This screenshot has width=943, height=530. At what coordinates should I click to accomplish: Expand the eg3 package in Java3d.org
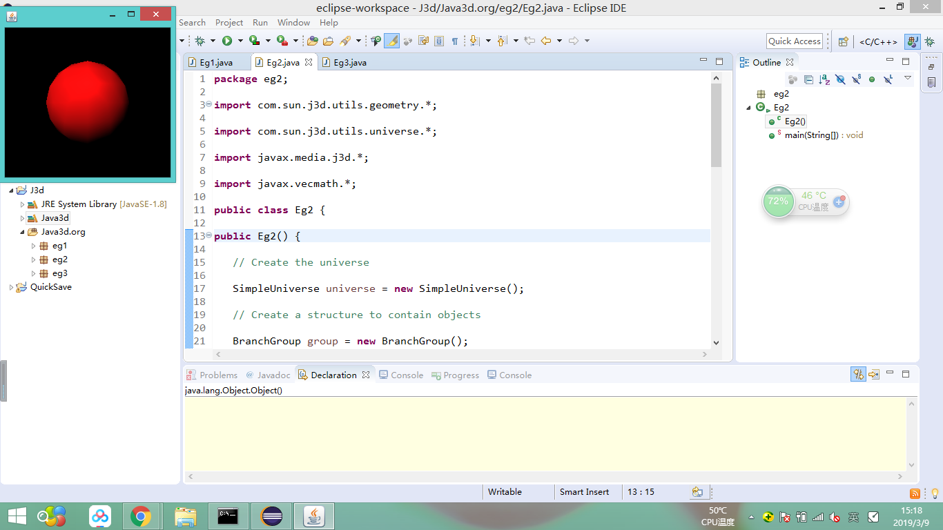click(32, 273)
